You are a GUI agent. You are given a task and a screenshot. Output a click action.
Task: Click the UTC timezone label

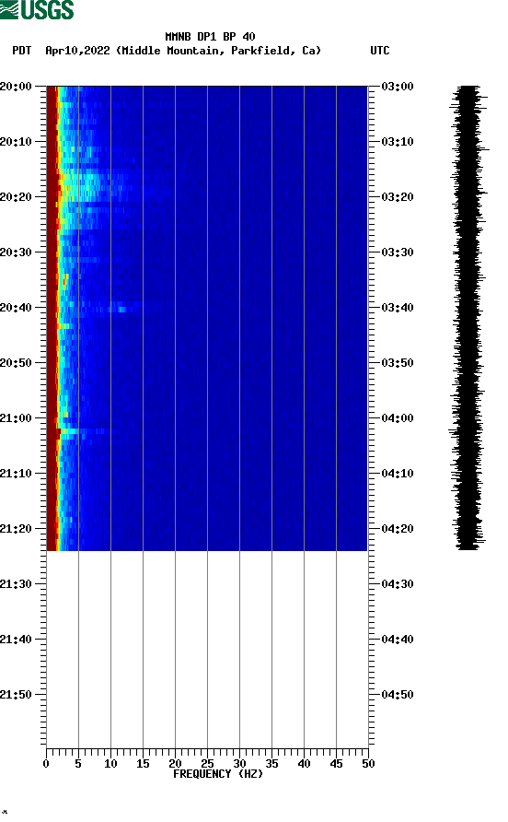pos(380,51)
